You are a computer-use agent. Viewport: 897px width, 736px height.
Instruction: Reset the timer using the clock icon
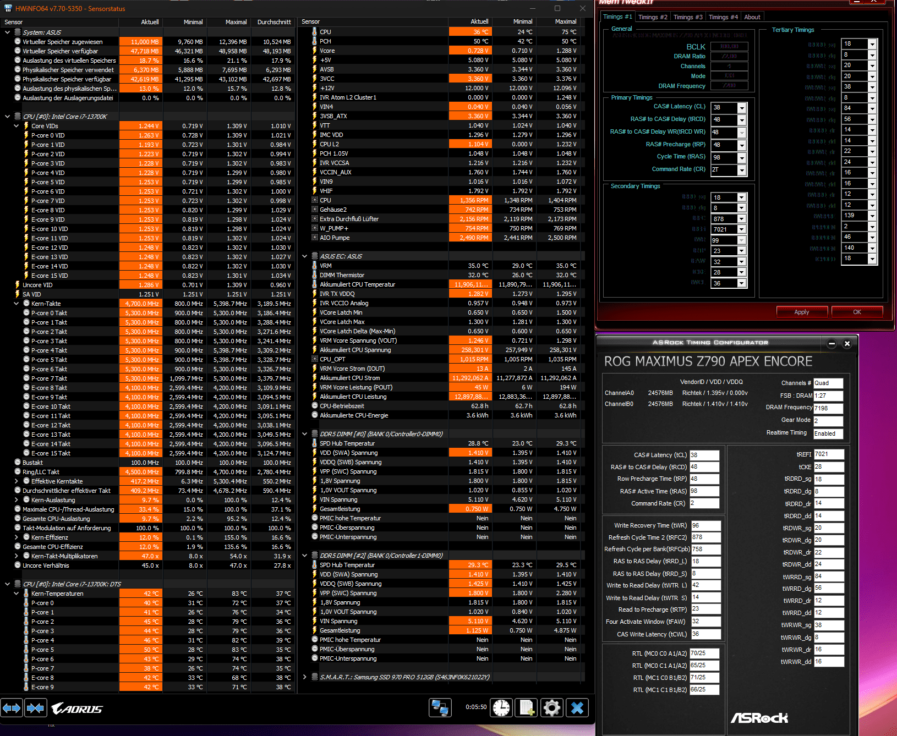pyautogui.click(x=501, y=707)
